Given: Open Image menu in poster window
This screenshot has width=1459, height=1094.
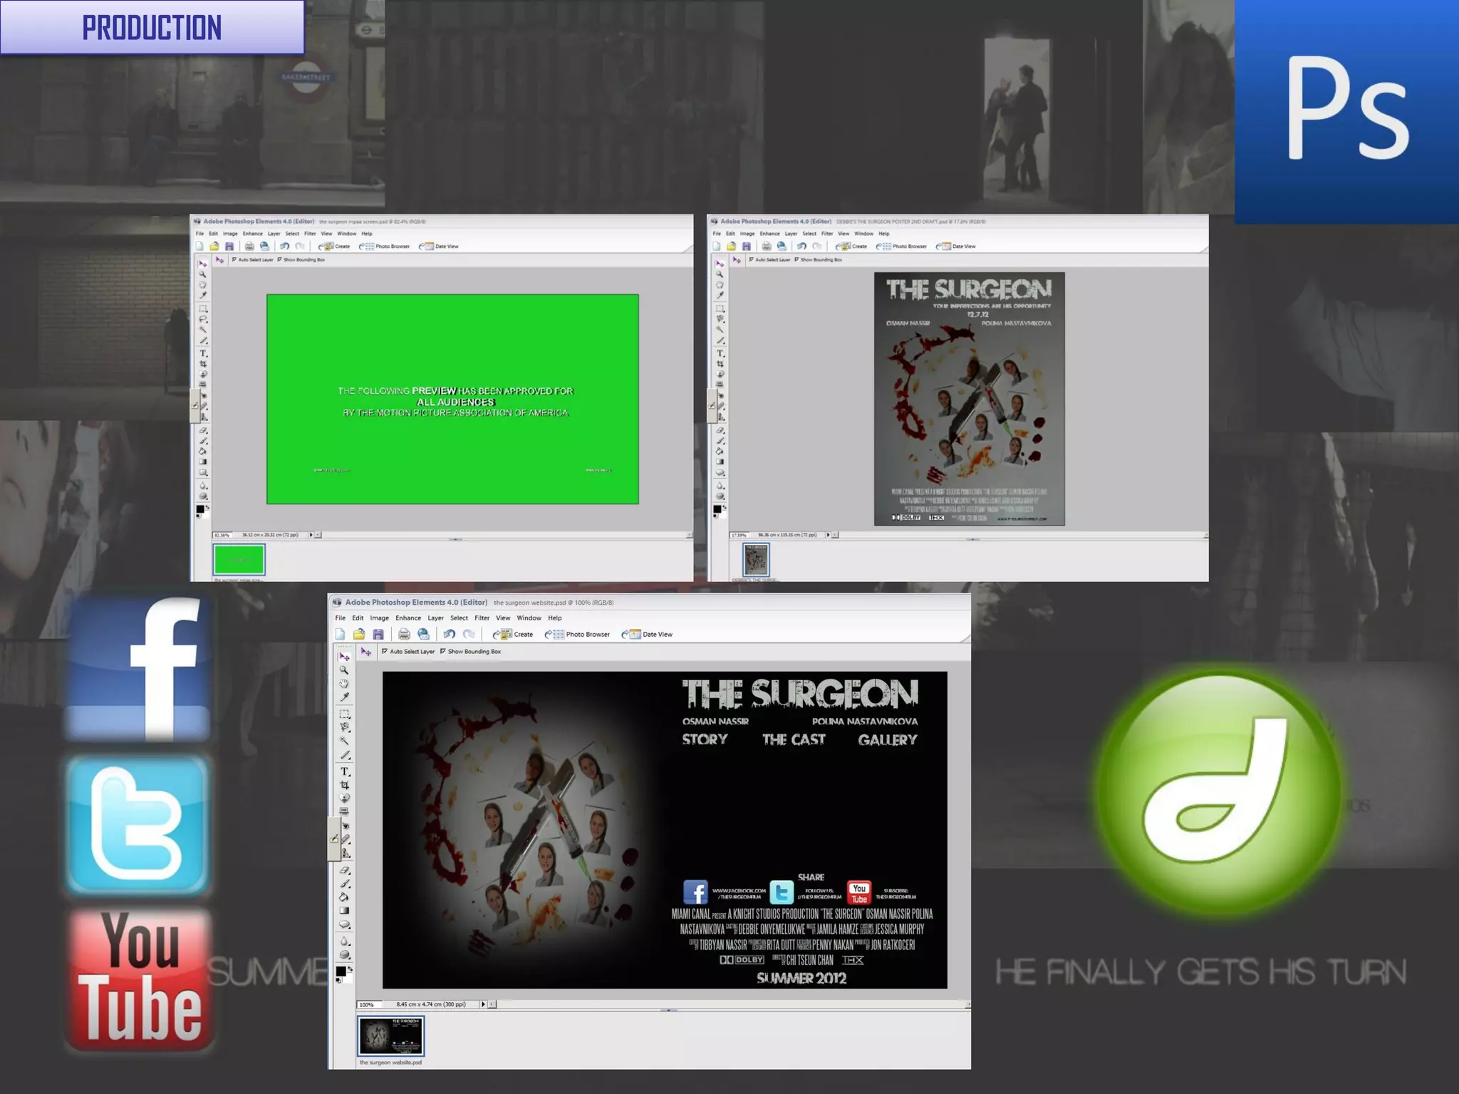Looking at the screenshot, I should (747, 234).
